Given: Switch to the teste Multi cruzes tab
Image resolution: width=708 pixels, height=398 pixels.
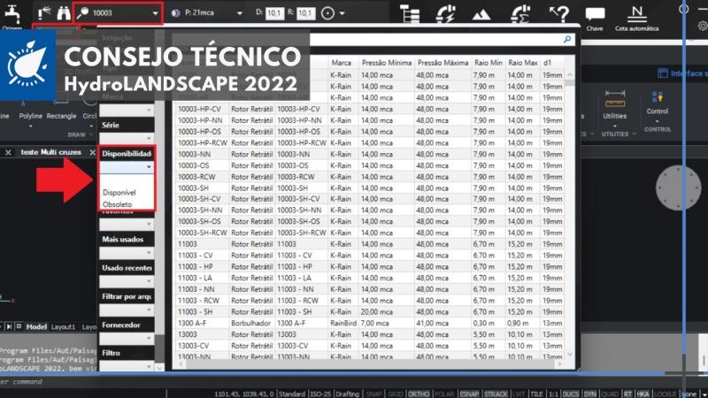Looking at the screenshot, I should pyautogui.click(x=51, y=152).
